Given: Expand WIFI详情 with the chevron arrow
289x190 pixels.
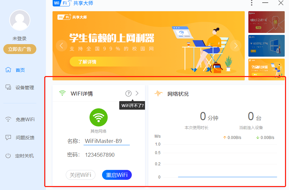Looking at the screenshot, I should [x=137, y=93].
